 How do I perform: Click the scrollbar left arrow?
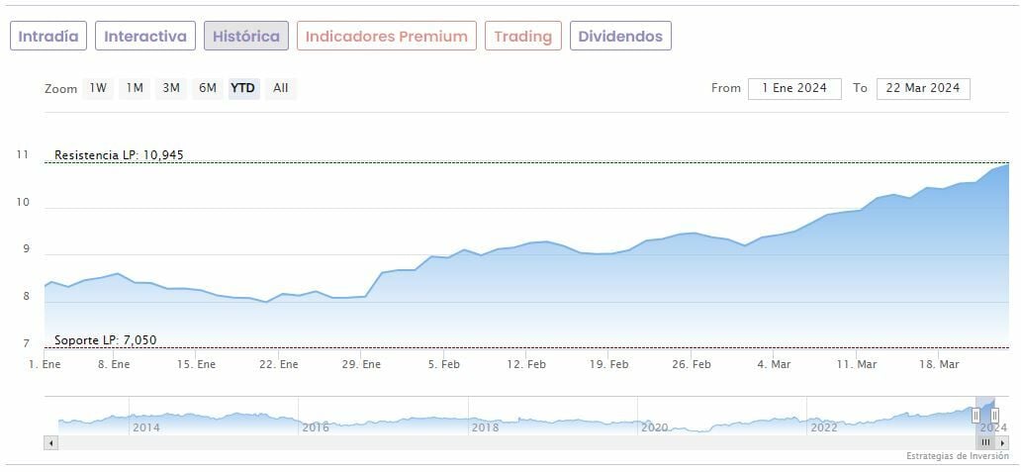coord(51,443)
